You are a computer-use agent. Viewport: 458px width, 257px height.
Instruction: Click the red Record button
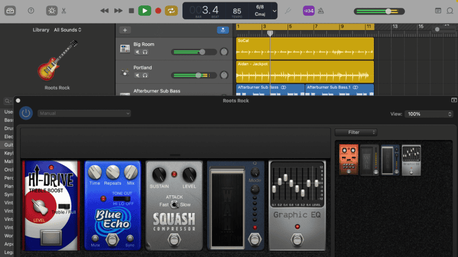(158, 10)
